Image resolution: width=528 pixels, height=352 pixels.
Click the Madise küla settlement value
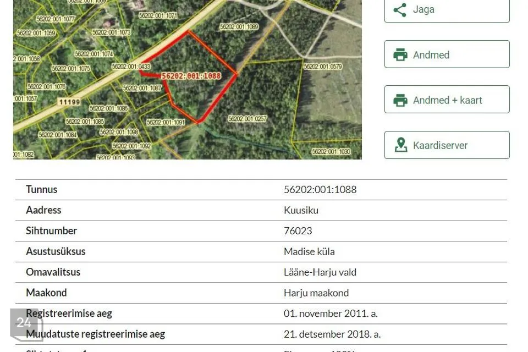pos(309,251)
